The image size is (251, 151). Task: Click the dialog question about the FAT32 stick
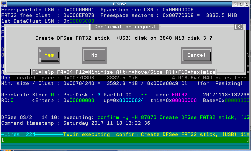124,38
